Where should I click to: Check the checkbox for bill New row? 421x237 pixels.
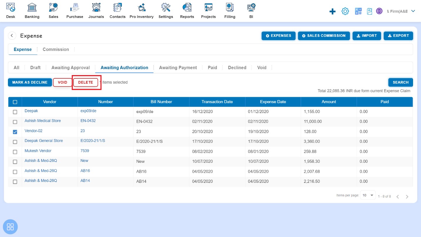click(x=15, y=162)
